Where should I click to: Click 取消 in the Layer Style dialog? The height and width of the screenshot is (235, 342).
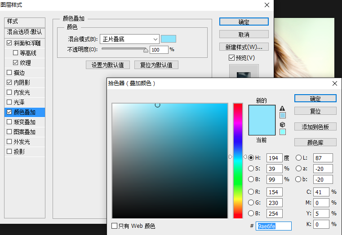click(x=244, y=35)
